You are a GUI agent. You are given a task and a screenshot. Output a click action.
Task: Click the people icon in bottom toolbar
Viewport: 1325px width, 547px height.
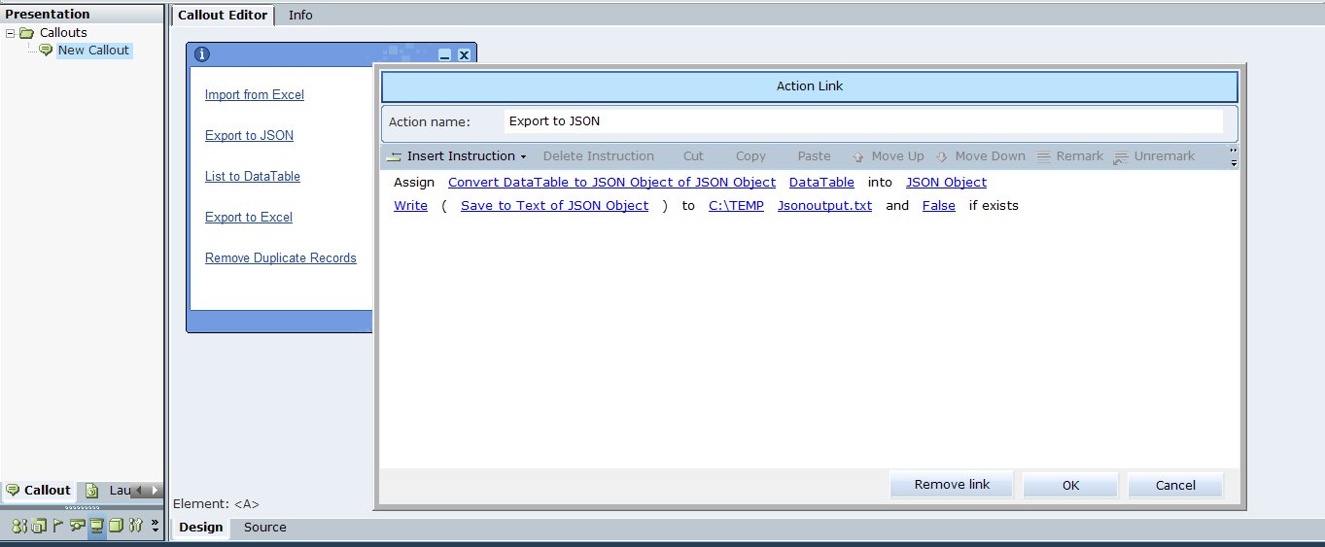tap(19, 526)
